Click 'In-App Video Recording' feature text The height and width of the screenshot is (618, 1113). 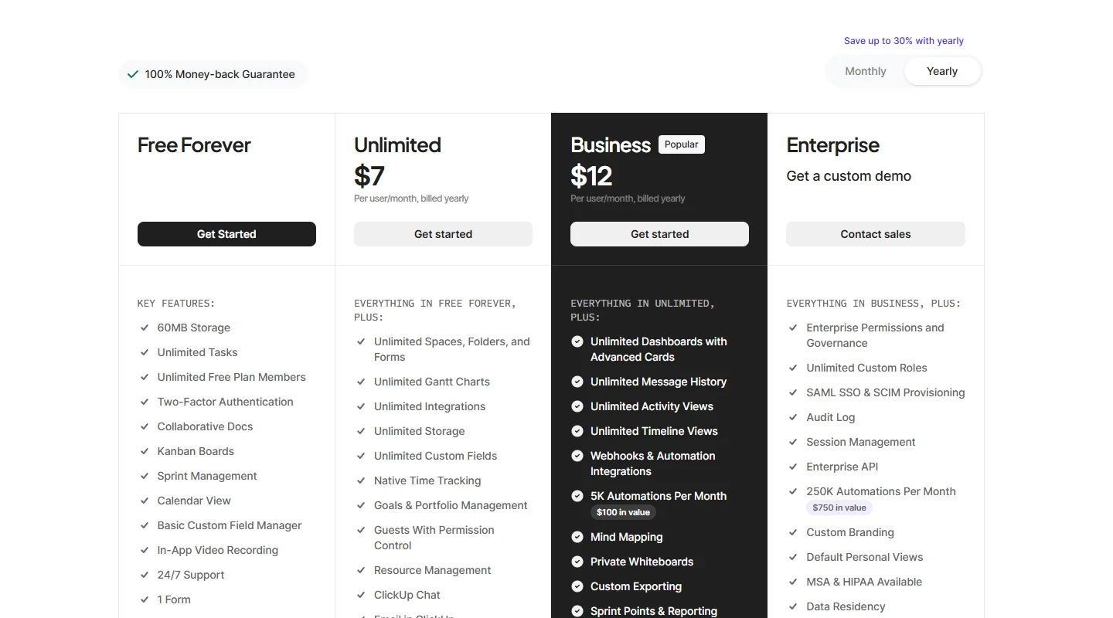[x=218, y=550]
